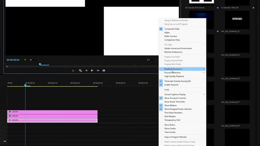Toggle the fx global mute button
This screenshot has width=260, height=146.
(73, 71)
